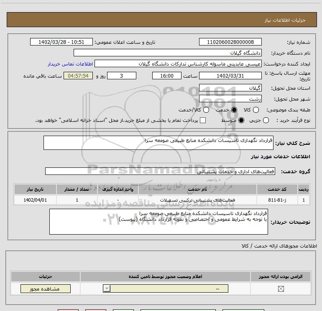The height and width of the screenshot is (311, 322).
Task: Click تعداد / مقدار column header
Action: point(77,189)
